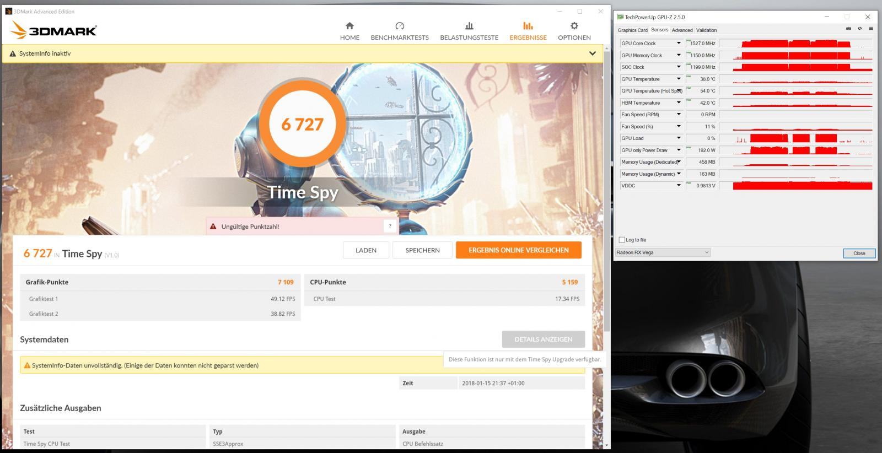Click the Grafiktest 2 row
The image size is (882, 453).
pyautogui.click(x=160, y=314)
